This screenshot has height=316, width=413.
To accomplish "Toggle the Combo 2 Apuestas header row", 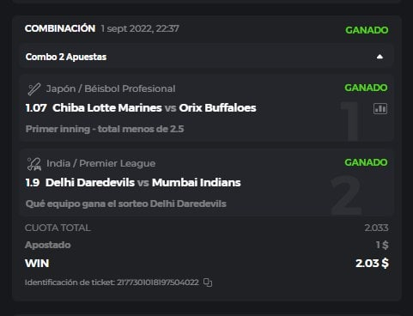I will tap(206, 57).
